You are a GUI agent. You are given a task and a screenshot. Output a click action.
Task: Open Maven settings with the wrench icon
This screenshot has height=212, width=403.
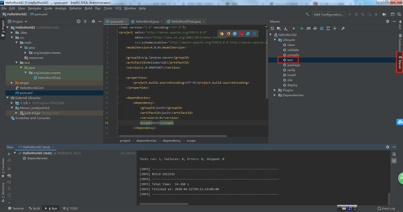tap(343, 28)
